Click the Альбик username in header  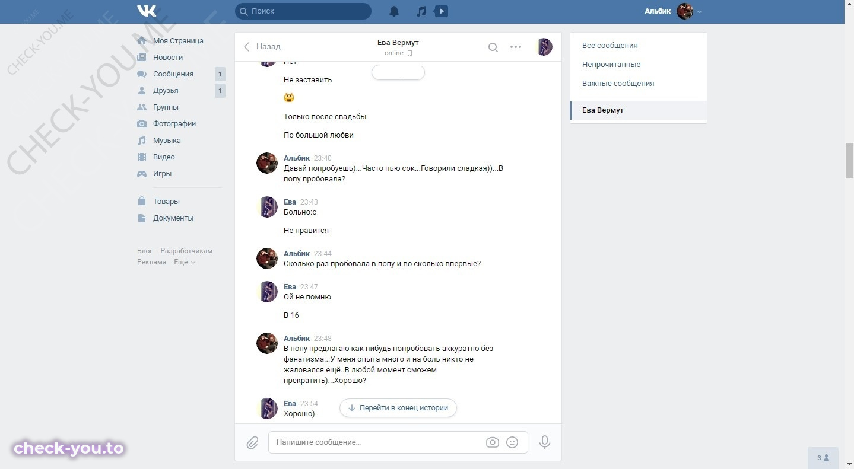(x=658, y=11)
